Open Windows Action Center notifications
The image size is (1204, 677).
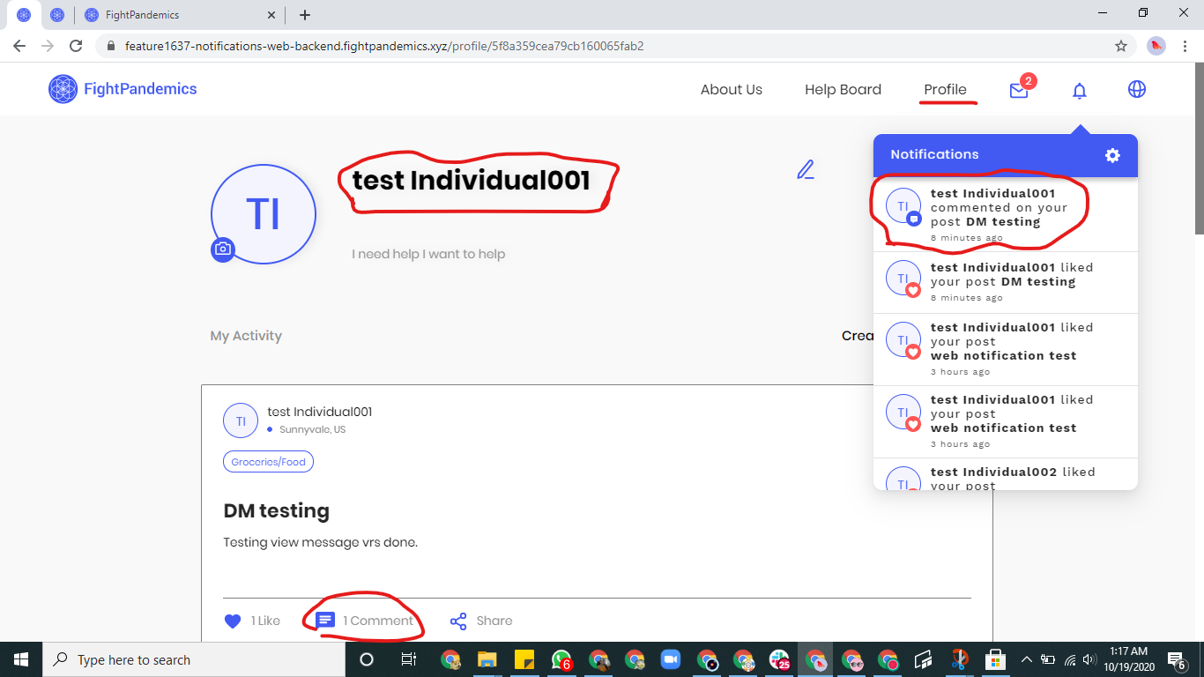(1176, 659)
